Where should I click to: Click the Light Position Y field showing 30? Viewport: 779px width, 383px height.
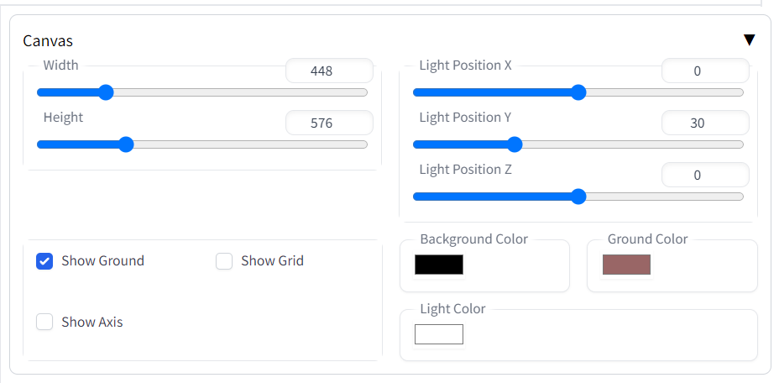tap(705, 123)
